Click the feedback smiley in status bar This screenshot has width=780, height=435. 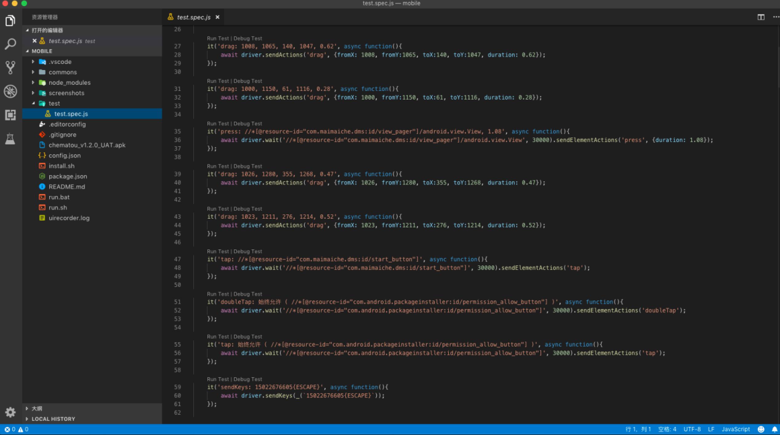pos(761,429)
